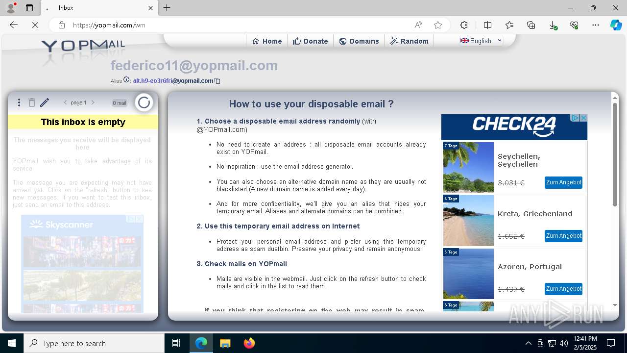Open Edge Settings and more menu
Viewport: 627px width, 353px height.
click(x=596, y=25)
